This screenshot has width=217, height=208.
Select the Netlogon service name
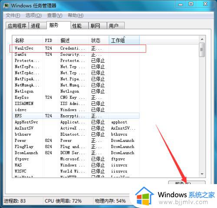click(x=24, y=91)
